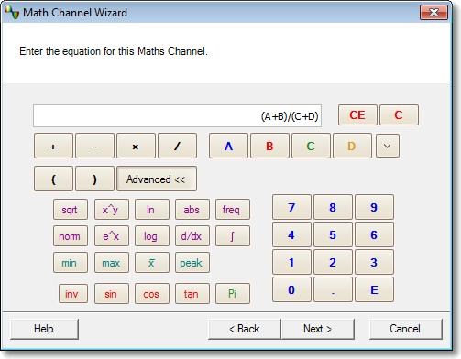Open the more channels dropdown arrow
This screenshot has width=461, height=359.
pyautogui.click(x=388, y=146)
